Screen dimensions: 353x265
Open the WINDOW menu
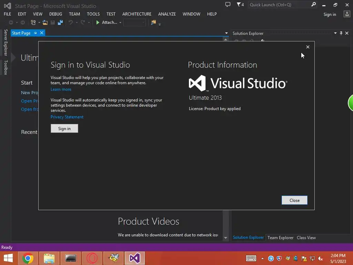191,14
